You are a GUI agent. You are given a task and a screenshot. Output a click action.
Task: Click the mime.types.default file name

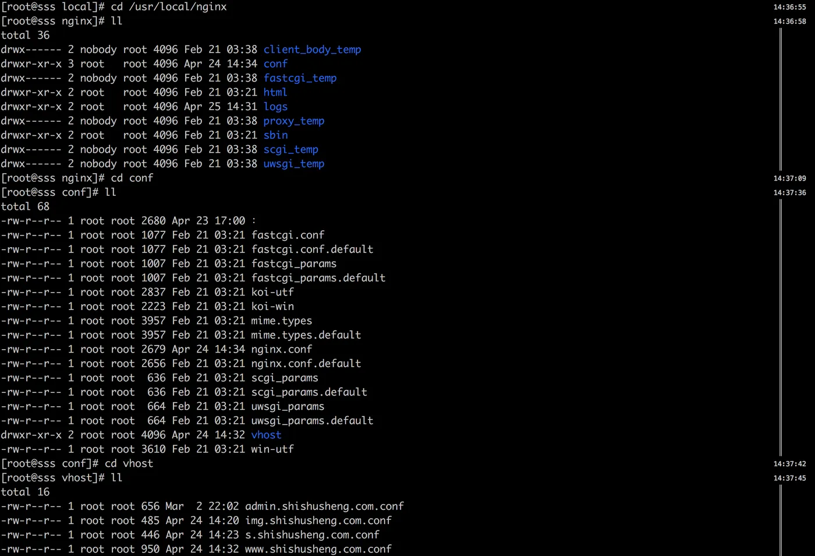[x=306, y=335]
